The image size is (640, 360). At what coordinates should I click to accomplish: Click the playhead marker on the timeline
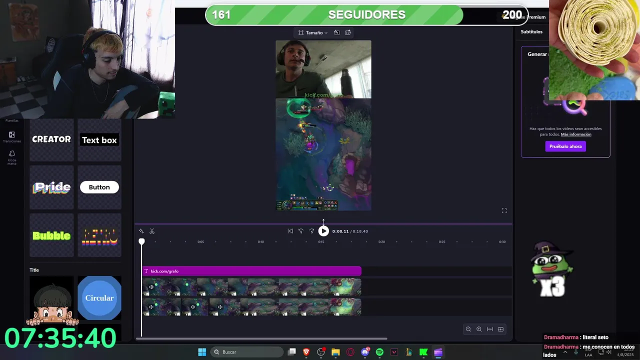(141, 241)
